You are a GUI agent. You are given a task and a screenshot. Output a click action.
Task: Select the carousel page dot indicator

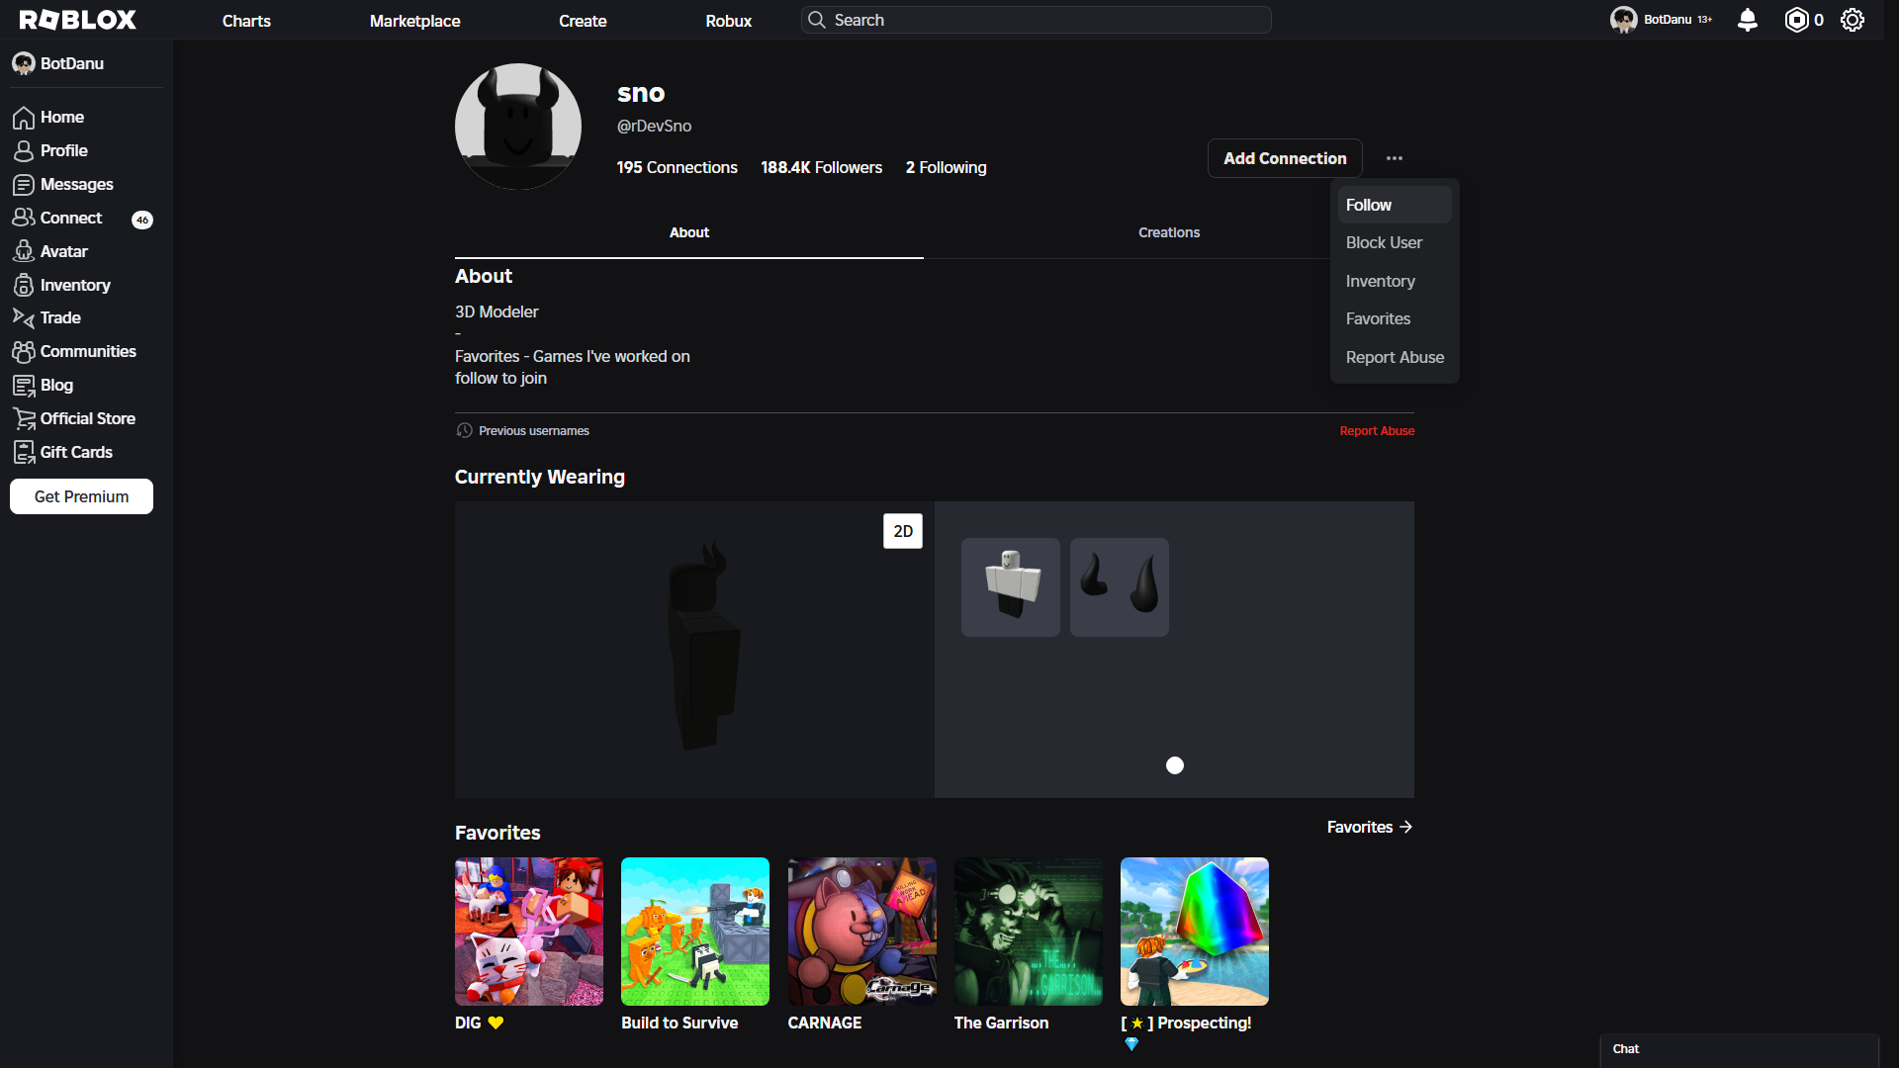(1174, 765)
